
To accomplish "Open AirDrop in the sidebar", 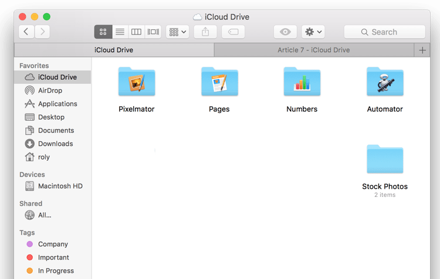I will pyautogui.click(x=52, y=90).
